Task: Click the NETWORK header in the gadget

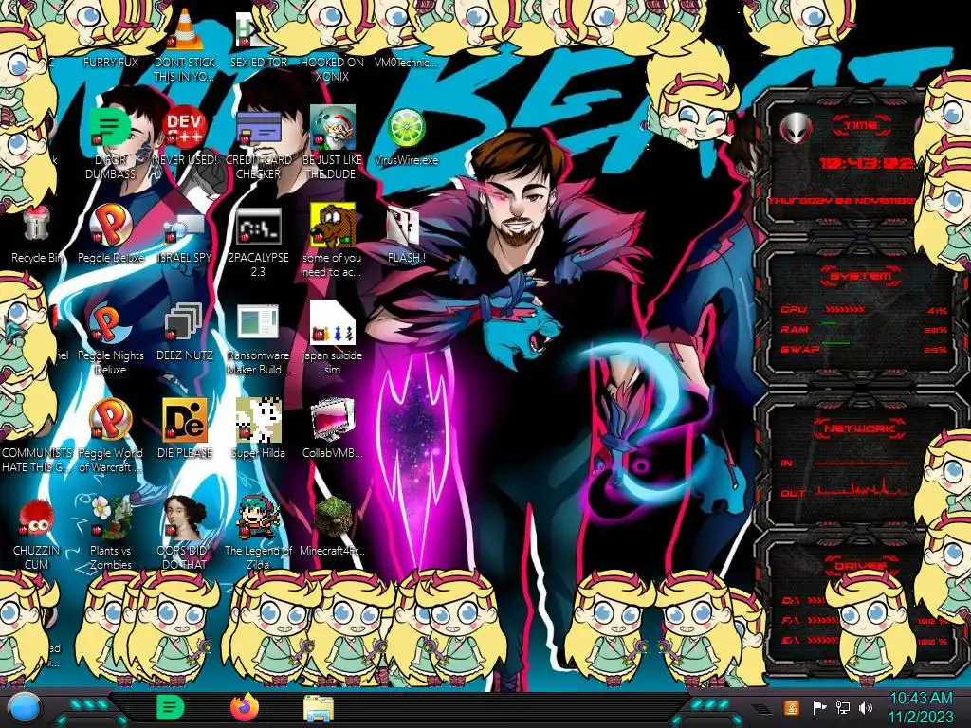Action: (859, 428)
